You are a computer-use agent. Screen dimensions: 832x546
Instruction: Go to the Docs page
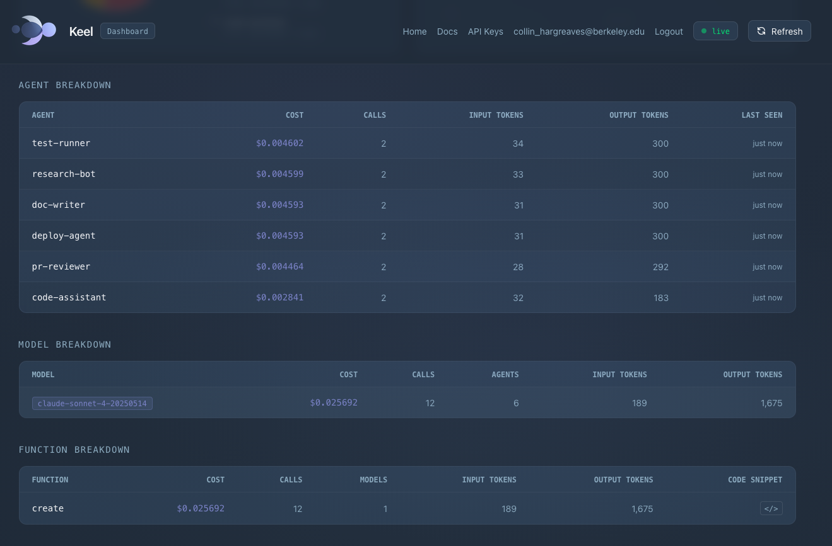pos(447,31)
